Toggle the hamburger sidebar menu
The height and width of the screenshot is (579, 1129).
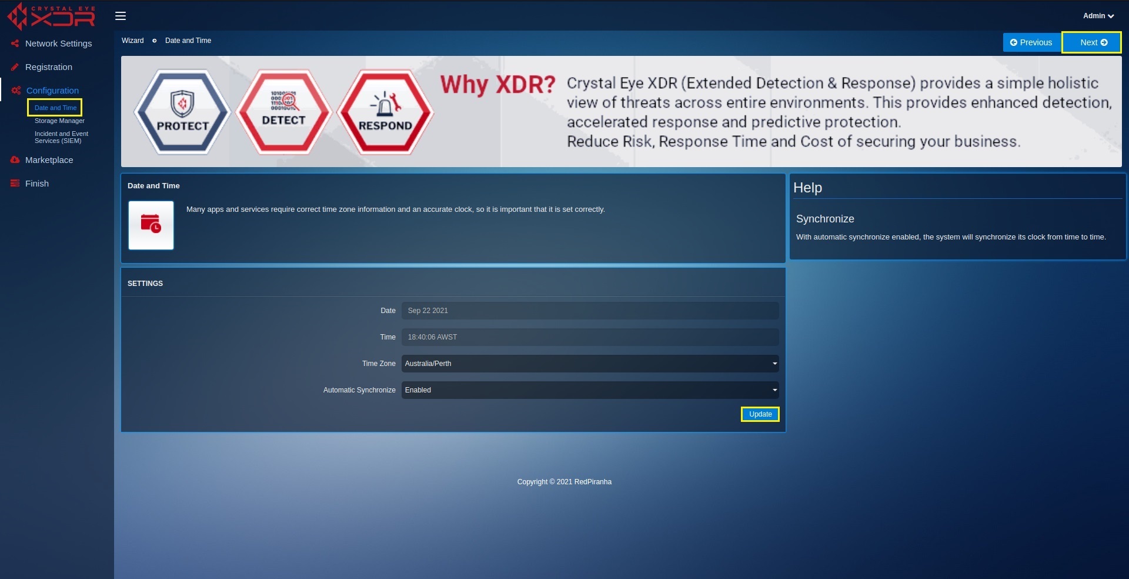coord(121,16)
